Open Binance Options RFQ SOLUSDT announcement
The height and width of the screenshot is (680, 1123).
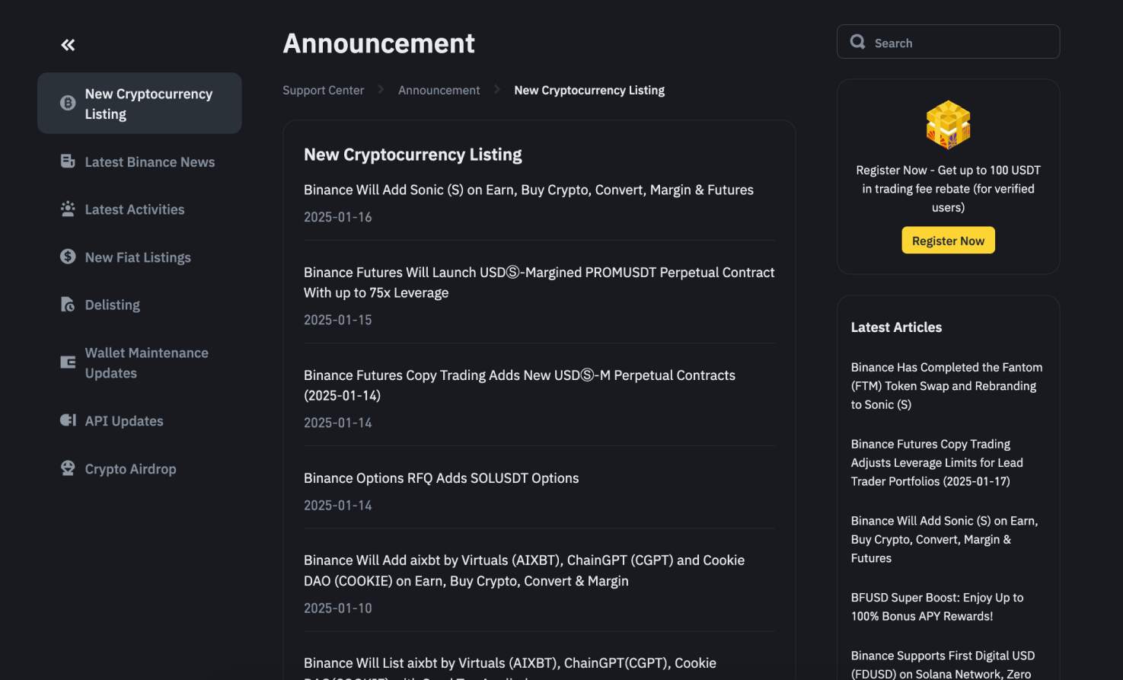pos(441,478)
